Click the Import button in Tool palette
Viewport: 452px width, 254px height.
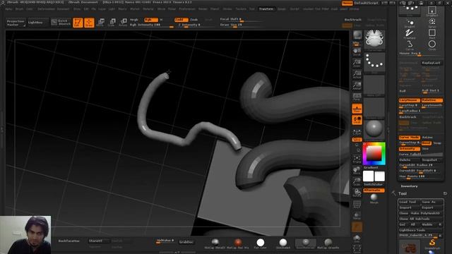pyautogui.click(x=409, y=207)
